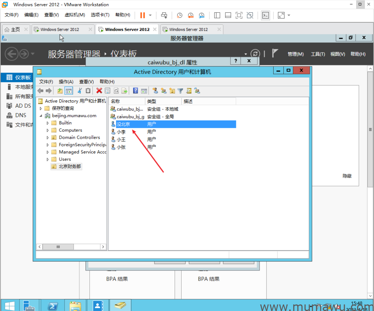Click 隐藏 link in Server Manager

[347, 176]
